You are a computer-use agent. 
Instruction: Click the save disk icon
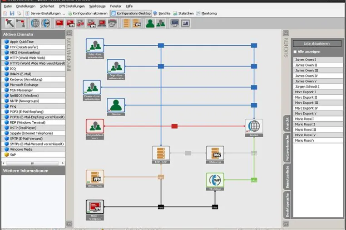pyautogui.click(x=12, y=14)
